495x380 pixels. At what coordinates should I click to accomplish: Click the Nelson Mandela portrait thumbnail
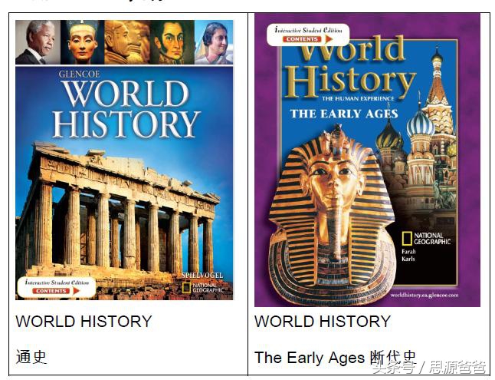pos(38,42)
